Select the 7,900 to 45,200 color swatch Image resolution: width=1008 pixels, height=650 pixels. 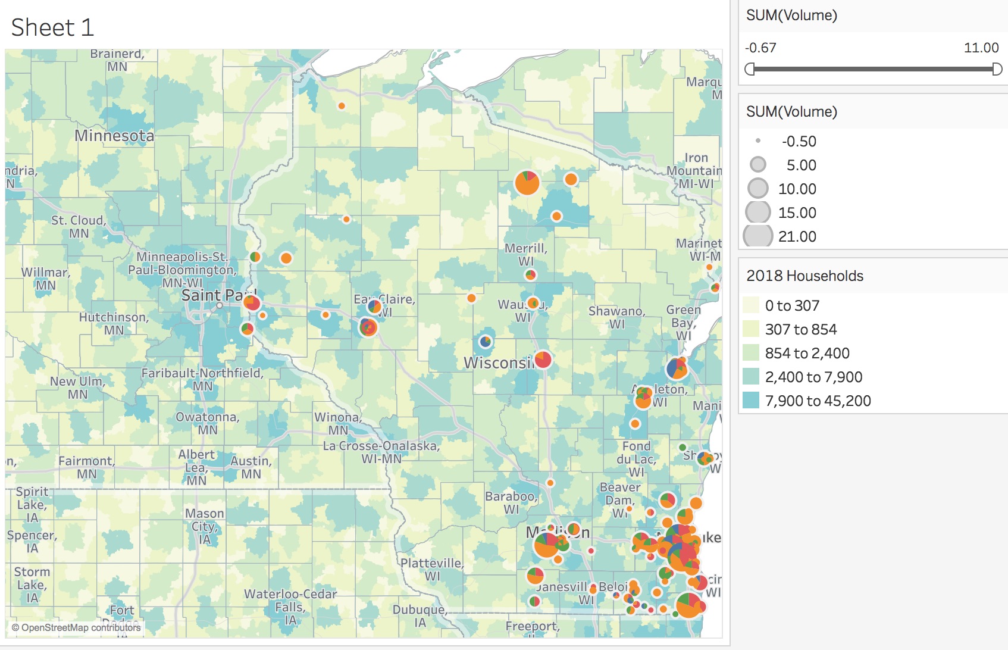point(751,401)
